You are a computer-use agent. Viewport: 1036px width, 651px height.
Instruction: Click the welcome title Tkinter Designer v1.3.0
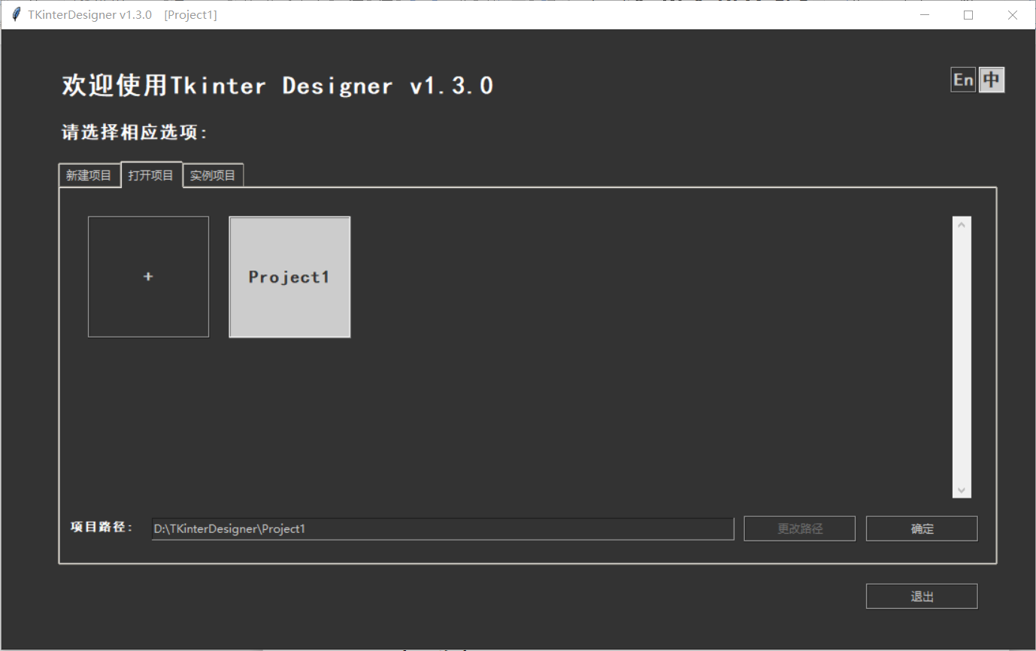277,86
